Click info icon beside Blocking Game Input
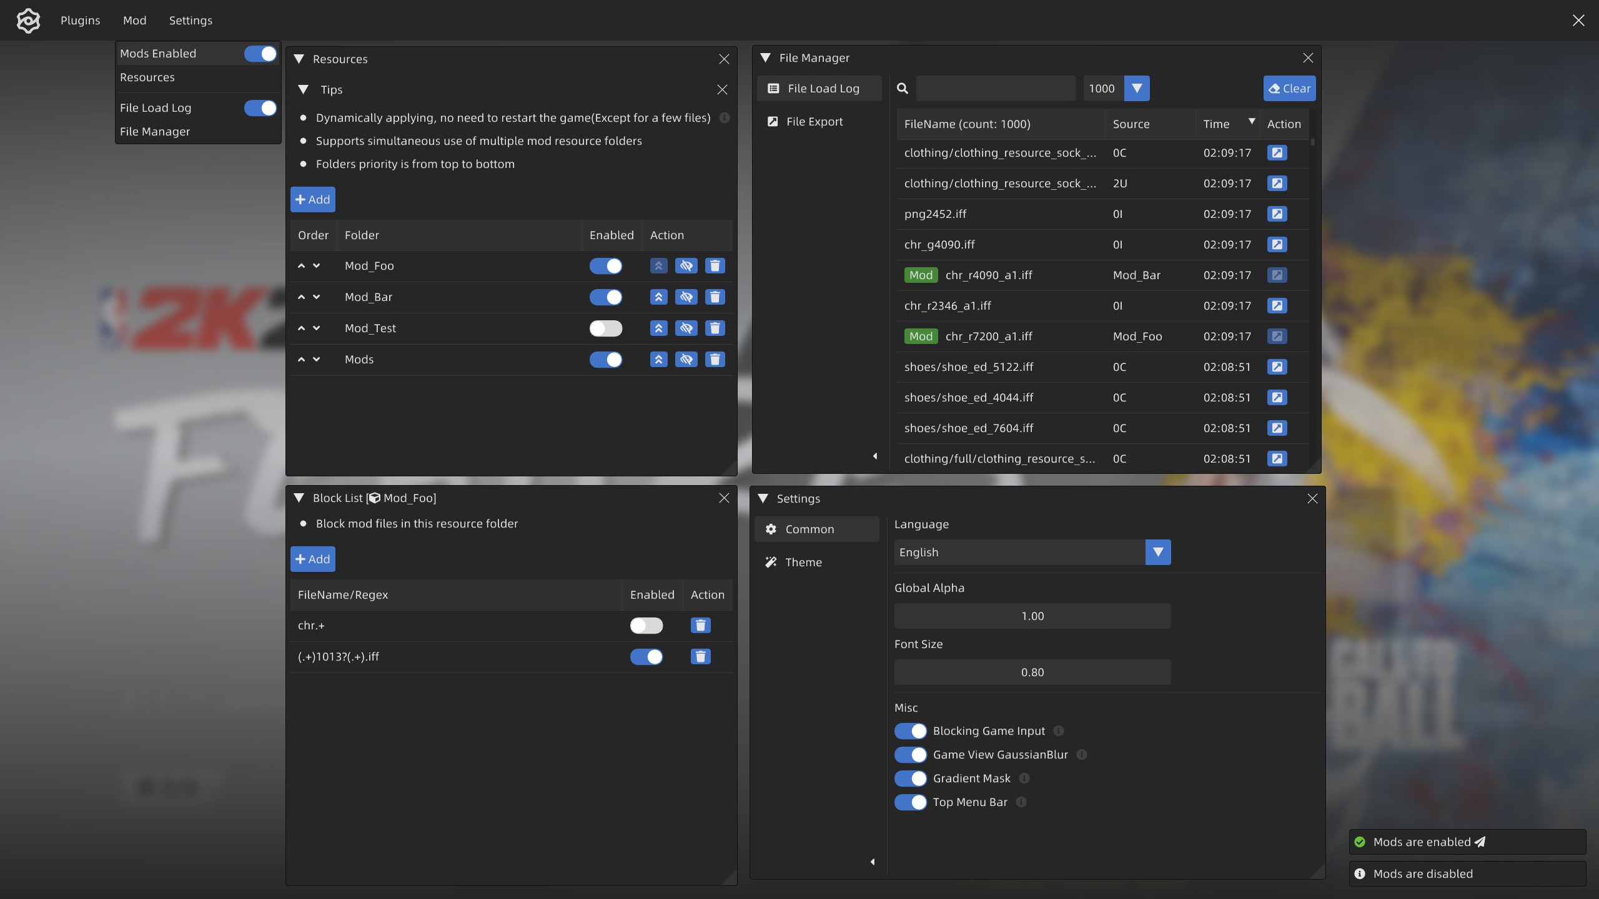 [x=1059, y=731]
